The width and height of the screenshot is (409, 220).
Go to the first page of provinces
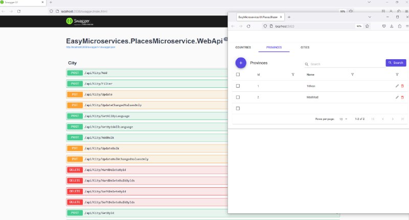tap(373, 119)
